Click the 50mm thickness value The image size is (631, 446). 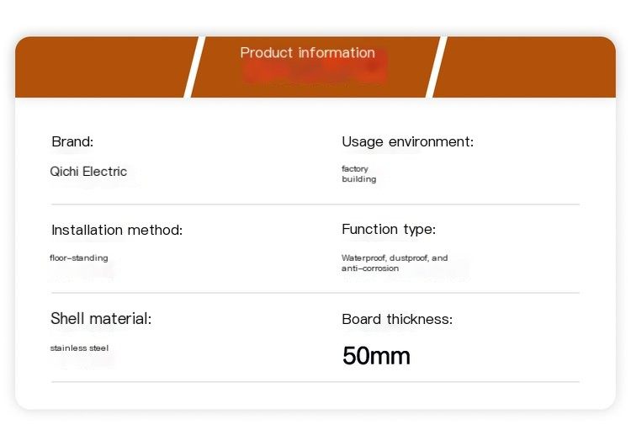376,356
